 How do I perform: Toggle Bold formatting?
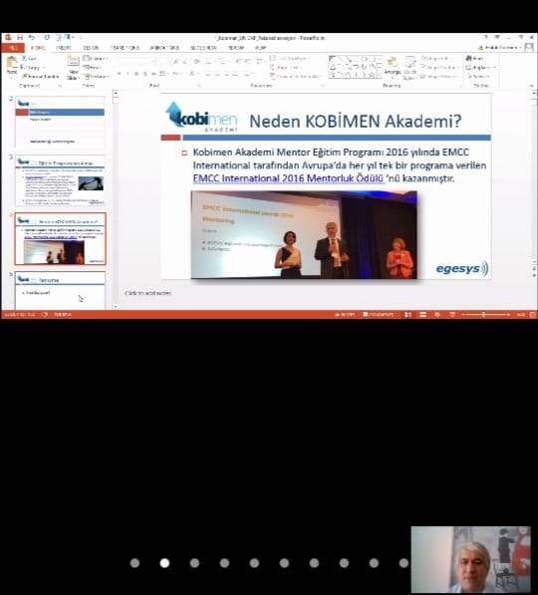120,74
